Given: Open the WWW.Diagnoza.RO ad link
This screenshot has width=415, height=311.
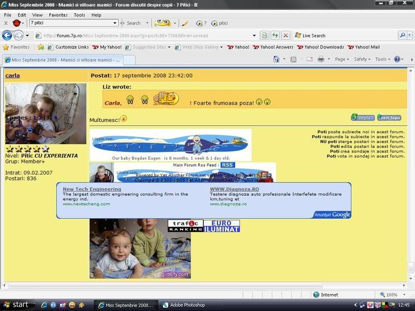Looking at the screenshot, I should (x=234, y=189).
